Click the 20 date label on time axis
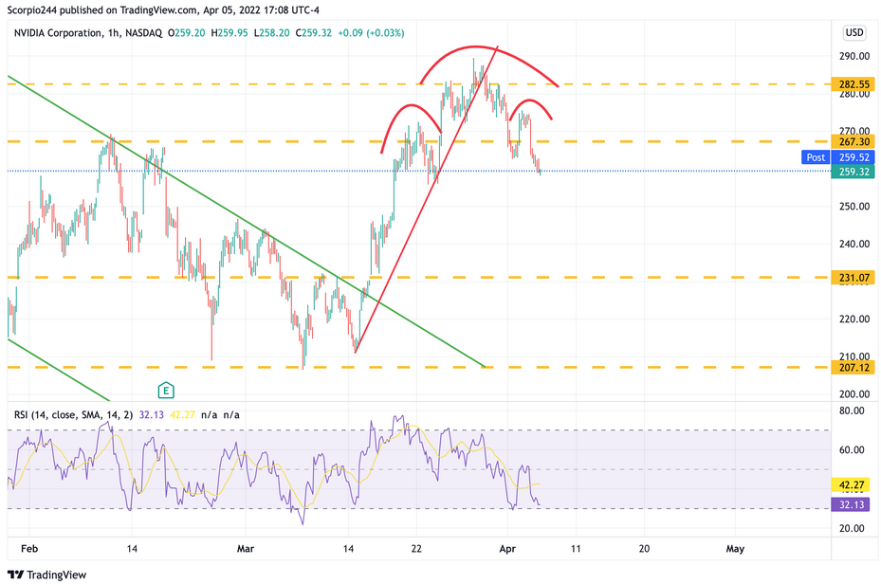This screenshot has height=584, width=881. tap(644, 549)
